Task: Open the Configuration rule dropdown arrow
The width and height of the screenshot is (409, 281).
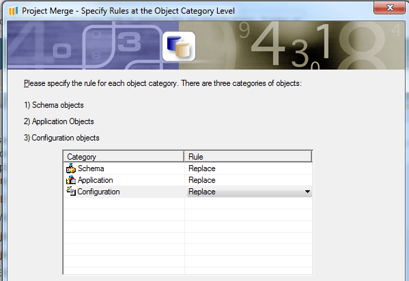Action: click(307, 192)
